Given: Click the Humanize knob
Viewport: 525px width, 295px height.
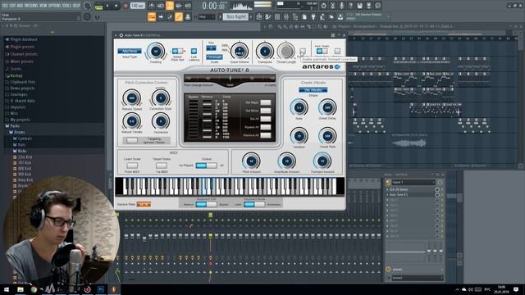Looking at the screenshot, I should 161,121.
